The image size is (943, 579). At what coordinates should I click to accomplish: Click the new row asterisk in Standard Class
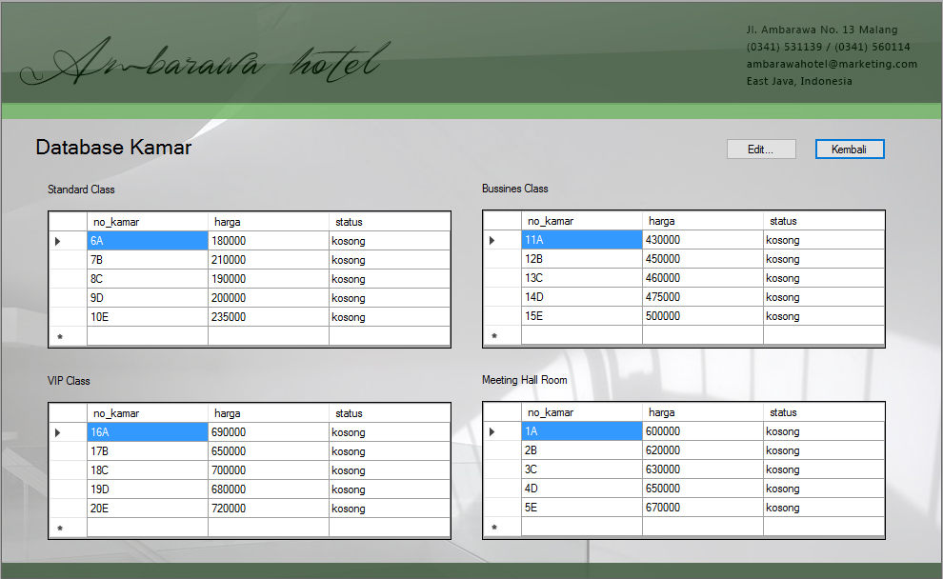[x=68, y=336]
